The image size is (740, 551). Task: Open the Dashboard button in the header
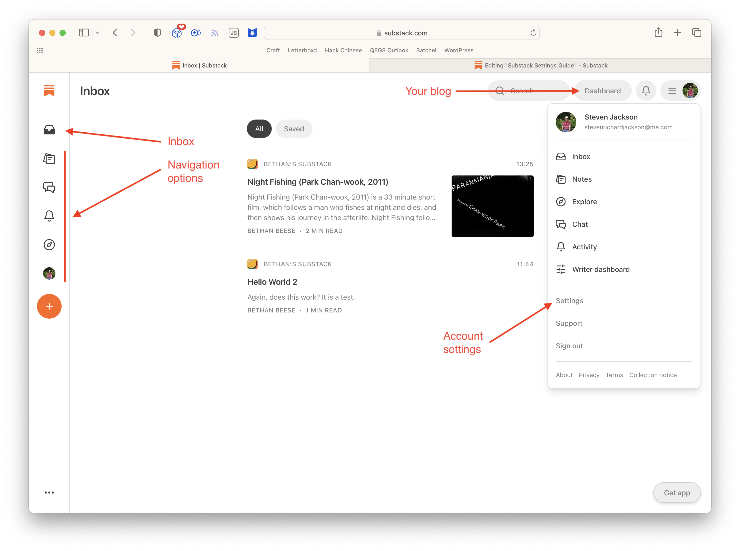602,91
